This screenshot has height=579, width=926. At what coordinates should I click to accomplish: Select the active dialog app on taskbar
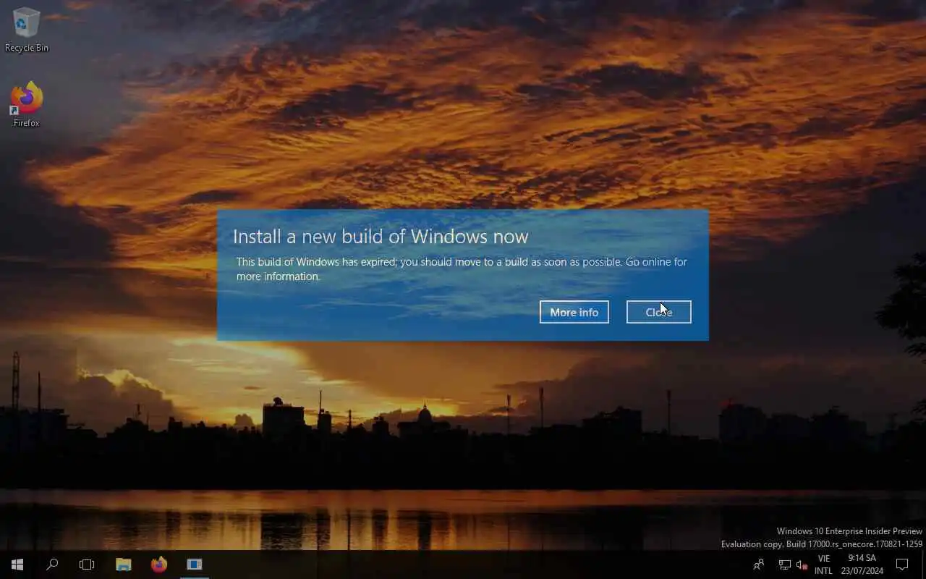click(195, 565)
